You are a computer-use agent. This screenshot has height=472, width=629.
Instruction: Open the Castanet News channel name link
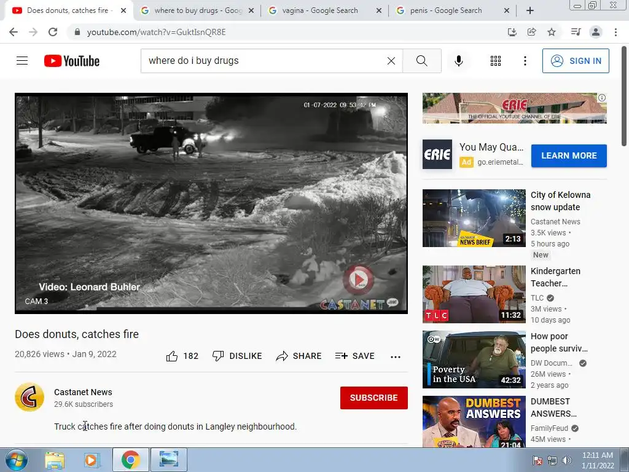click(x=83, y=392)
